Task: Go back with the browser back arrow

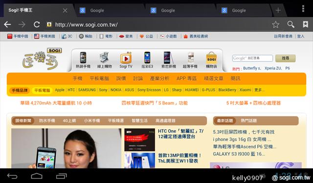Action: (x=7, y=24)
